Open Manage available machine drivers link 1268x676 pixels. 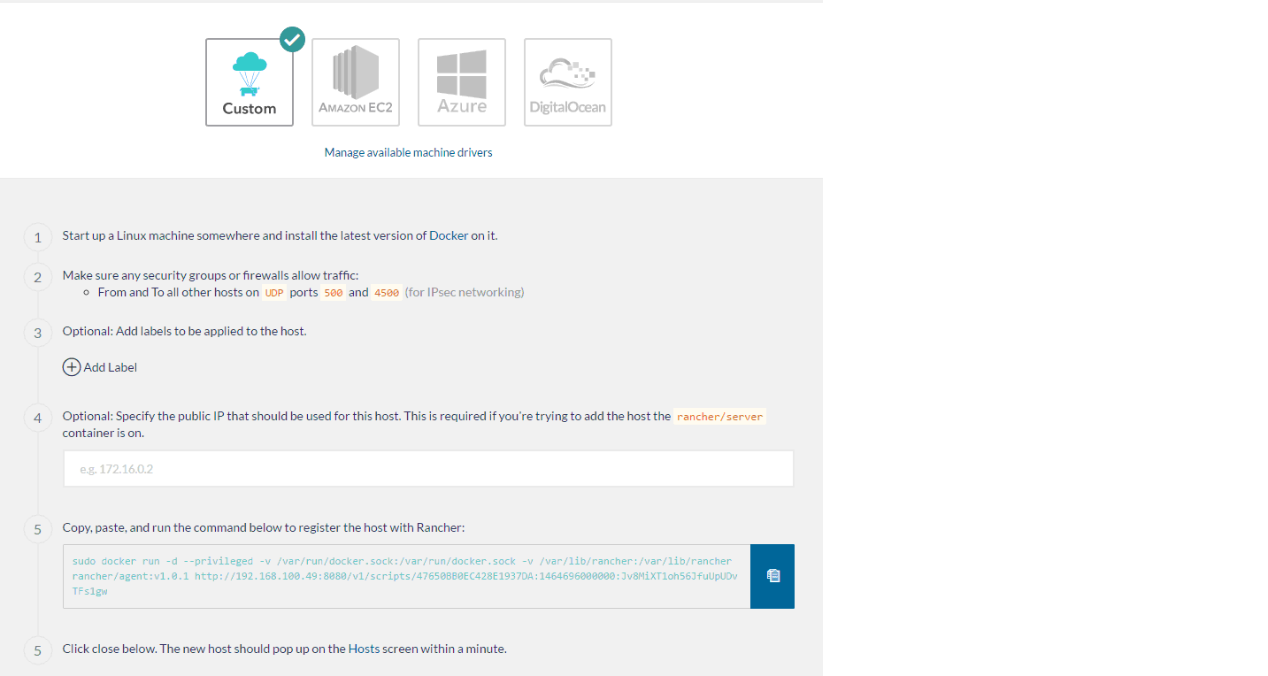click(409, 152)
